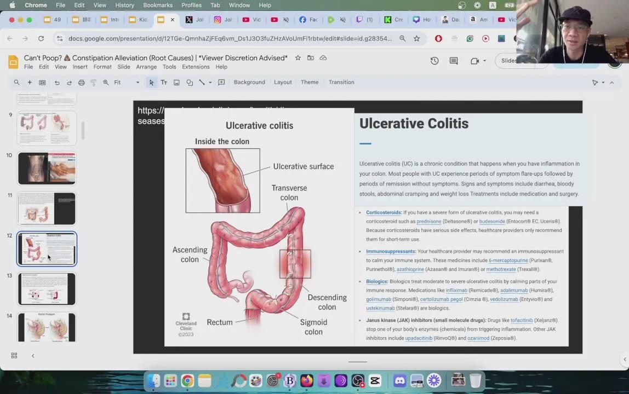Bookmark this page with the star icon
629x394 pixels.
click(417, 38)
